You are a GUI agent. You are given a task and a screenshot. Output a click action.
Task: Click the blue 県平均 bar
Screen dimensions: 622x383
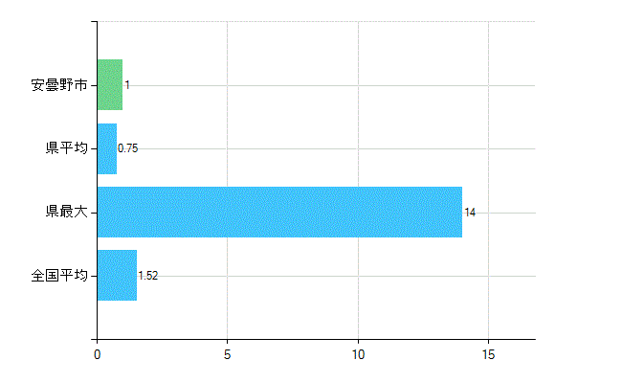(x=107, y=148)
